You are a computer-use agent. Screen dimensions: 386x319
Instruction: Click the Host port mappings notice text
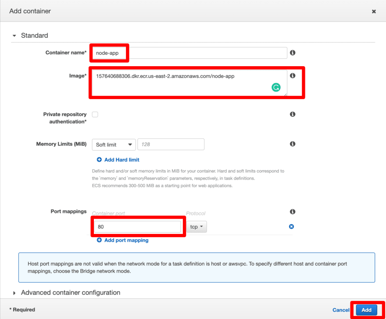[x=187, y=267]
